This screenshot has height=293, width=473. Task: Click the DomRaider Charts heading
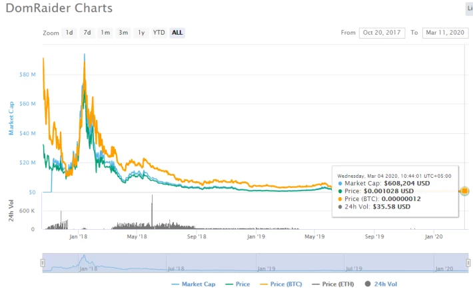[59, 8]
